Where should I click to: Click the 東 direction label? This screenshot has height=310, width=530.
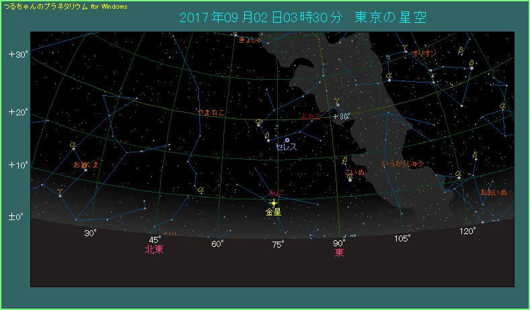click(340, 253)
